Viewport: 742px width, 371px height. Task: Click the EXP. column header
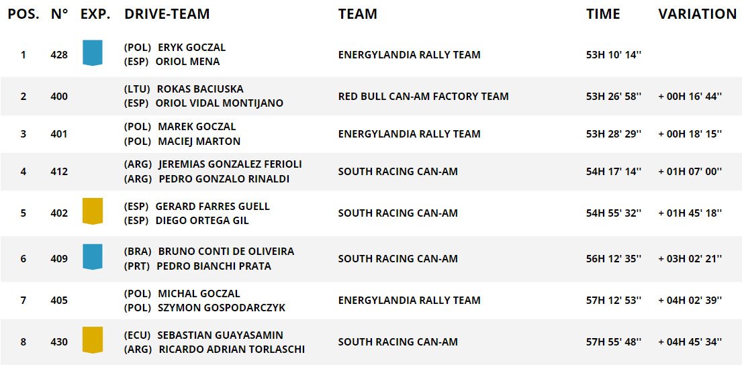(95, 14)
